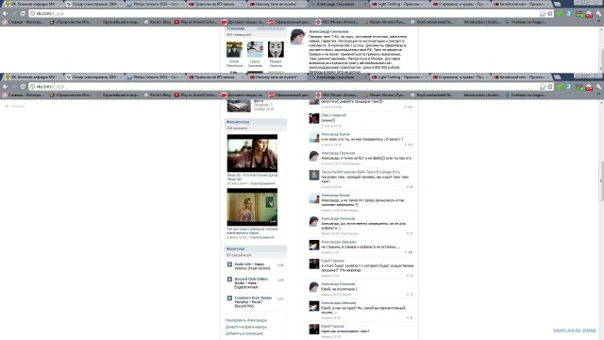Click vertical scrollbar thumb in lower window
The width and height of the screenshot is (604, 340).
coord(600,181)
